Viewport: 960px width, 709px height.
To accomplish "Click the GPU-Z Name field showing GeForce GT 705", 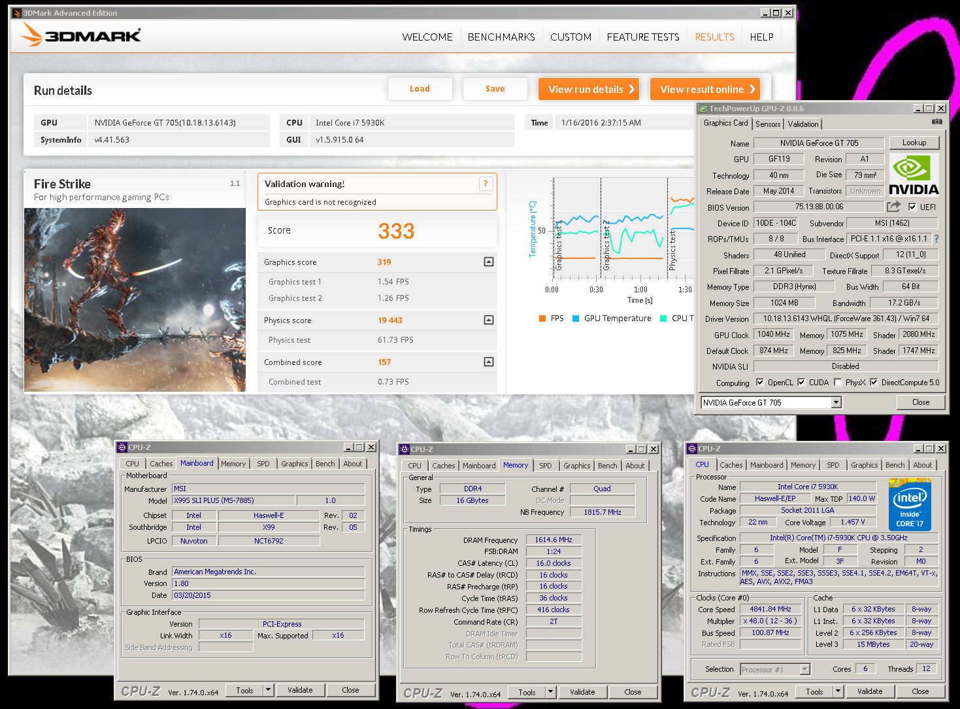I will 819,143.
